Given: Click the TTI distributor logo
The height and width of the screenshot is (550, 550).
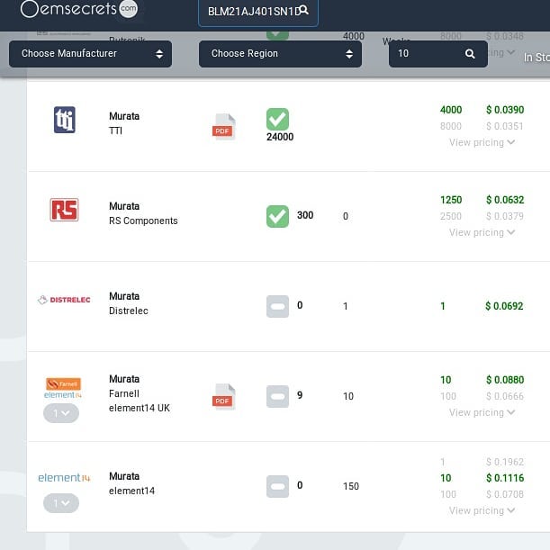Looking at the screenshot, I should click(65, 120).
